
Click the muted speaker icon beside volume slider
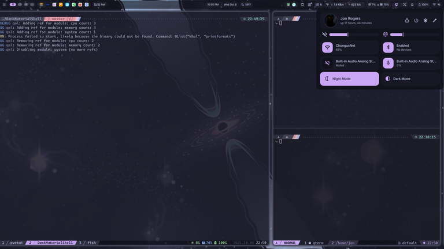pyautogui.click(x=325, y=35)
